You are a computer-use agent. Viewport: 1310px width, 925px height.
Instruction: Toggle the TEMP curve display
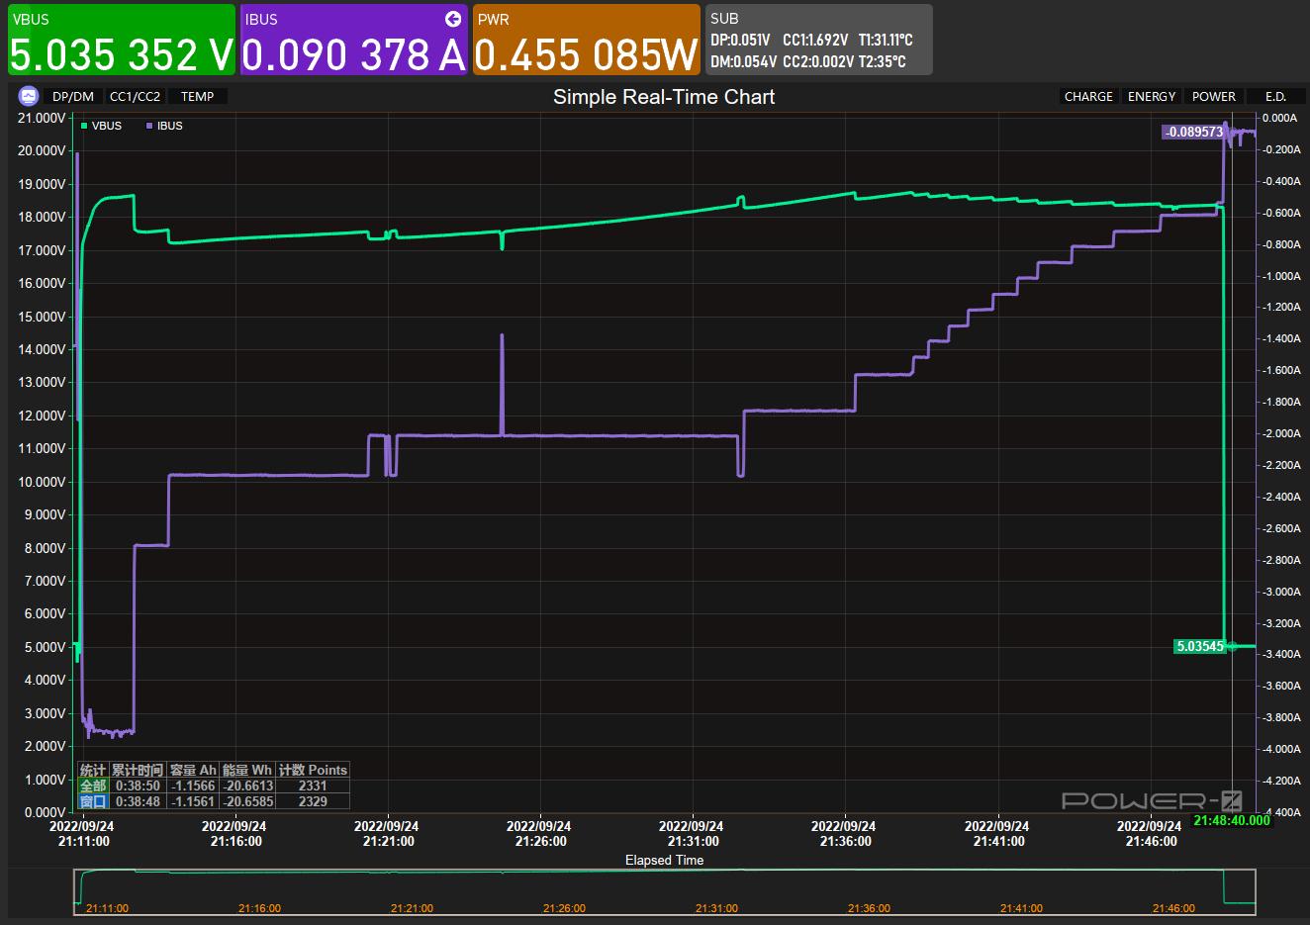197,96
